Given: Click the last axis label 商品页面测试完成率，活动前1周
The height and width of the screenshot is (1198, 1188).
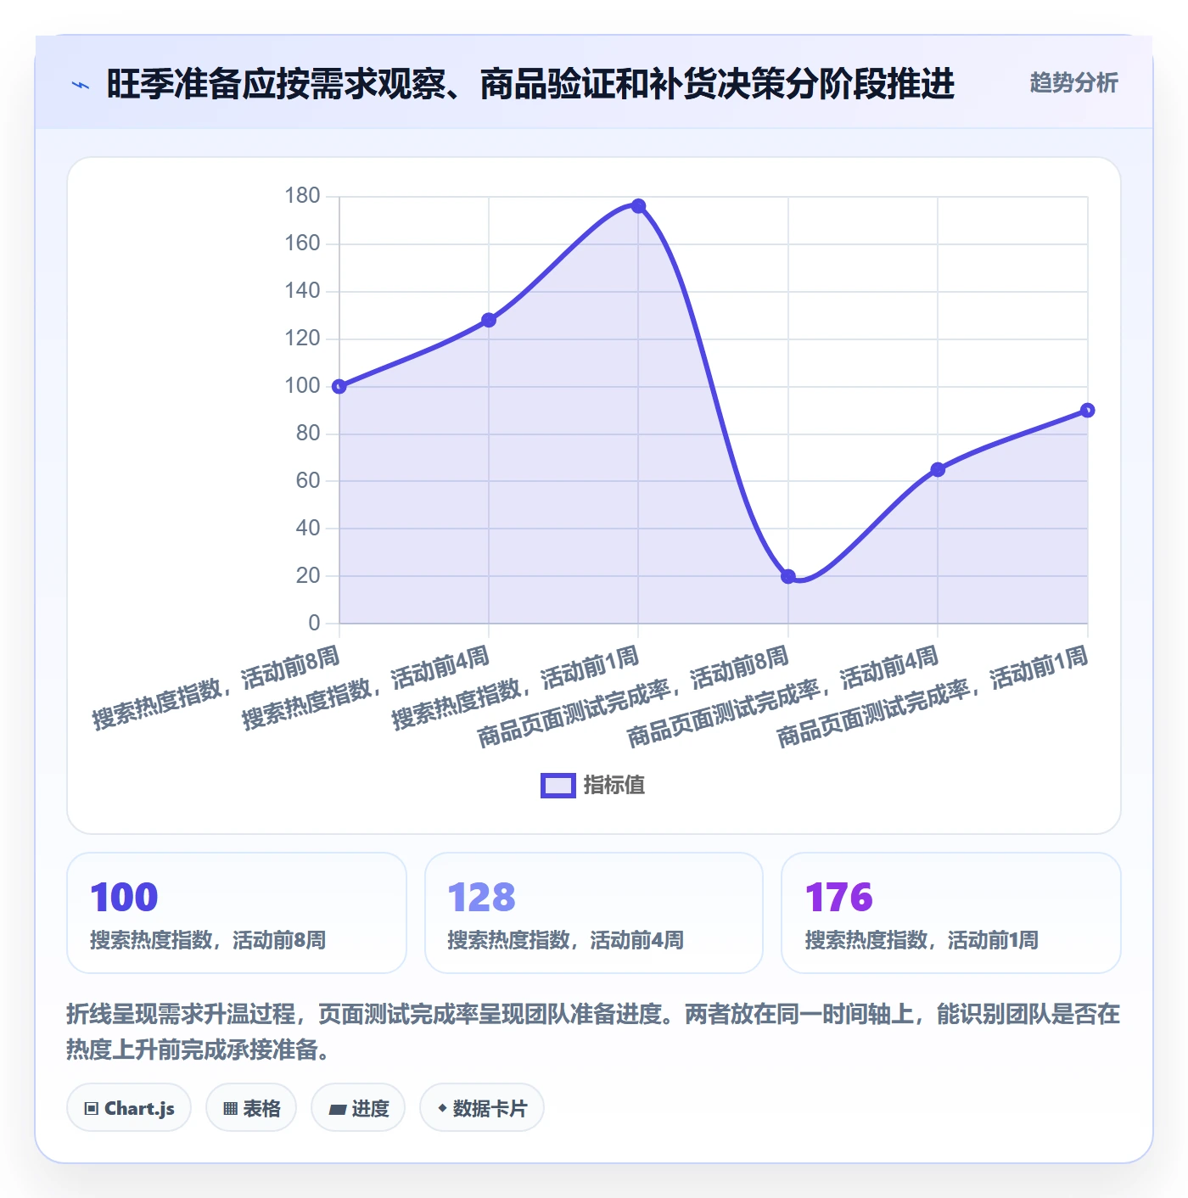Looking at the screenshot, I should click(932, 697).
